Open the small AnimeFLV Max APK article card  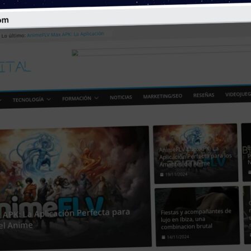(x=195, y=153)
